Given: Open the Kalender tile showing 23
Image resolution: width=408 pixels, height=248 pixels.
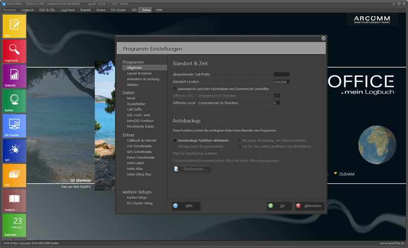Looking at the screenshot, I should click(x=14, y=226).
